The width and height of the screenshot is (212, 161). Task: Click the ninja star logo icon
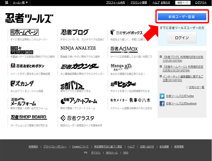click(x=7, y=3)
